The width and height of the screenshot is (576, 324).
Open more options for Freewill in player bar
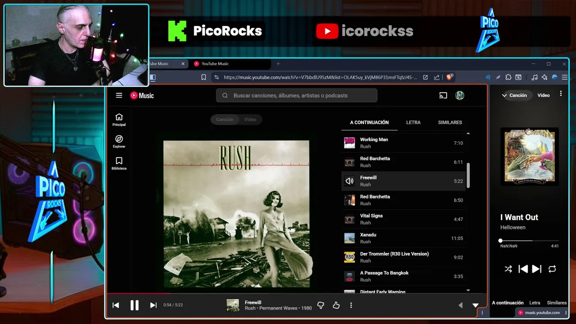coord(351,305)
